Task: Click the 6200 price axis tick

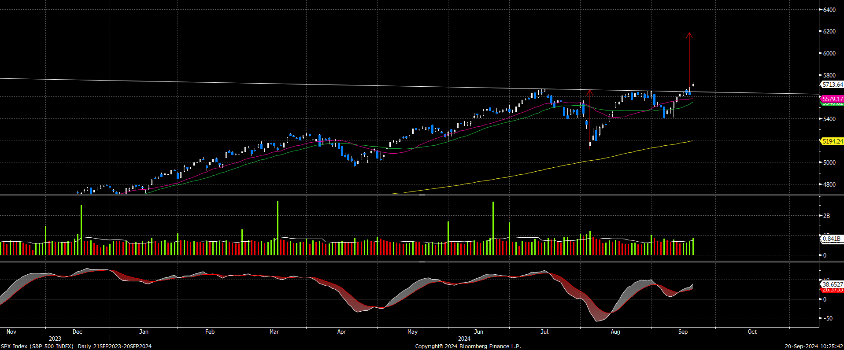Action: (829, 31)
